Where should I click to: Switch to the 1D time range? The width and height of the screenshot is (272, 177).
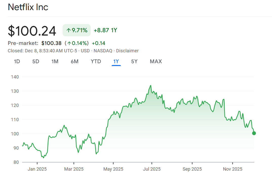[x=17, y=61]
